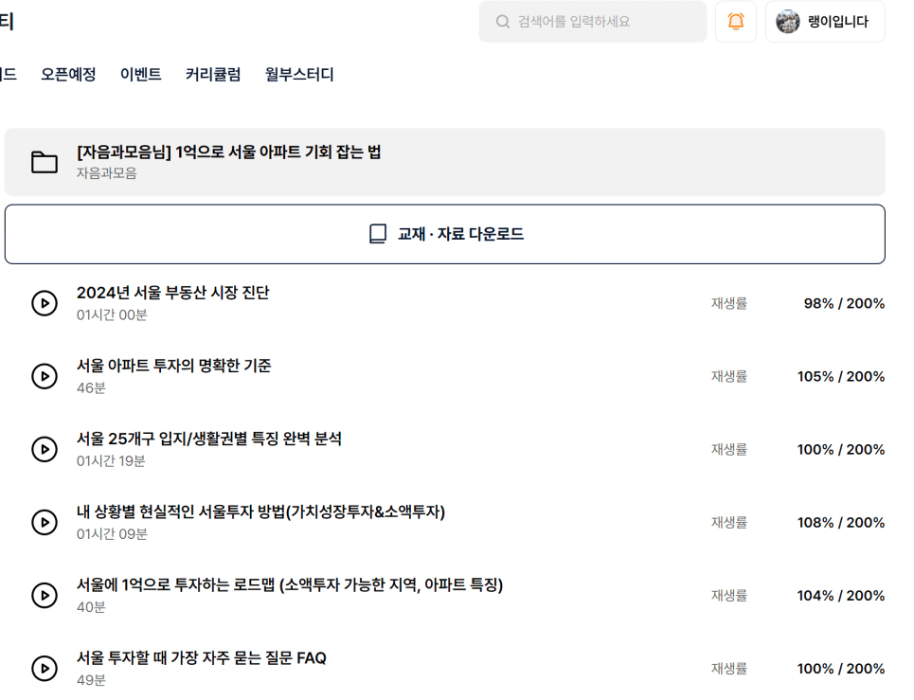This screenshot has height=700, width=914.
Task: Open the 서울 25개구 입지/생활권별 특징 완벽 분석 title
Action: (x=208, y=439)
